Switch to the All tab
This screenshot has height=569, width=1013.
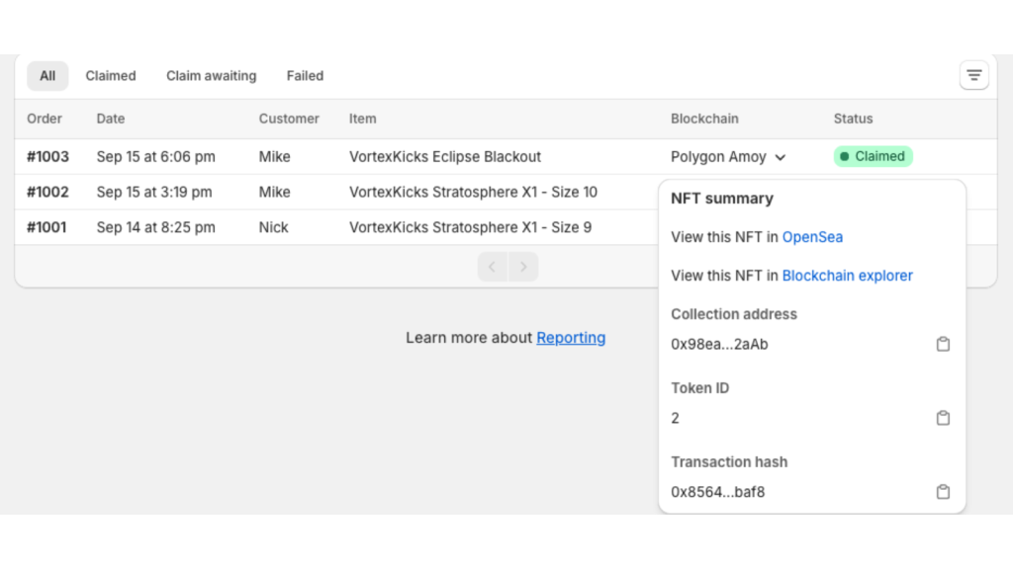pyautogui.click(x=47, y=76)
